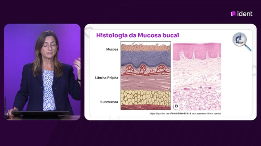The height and width of the screenshot is (146, 261).
Task: Click the tablet display on the lectern
Action: (41, 113)
